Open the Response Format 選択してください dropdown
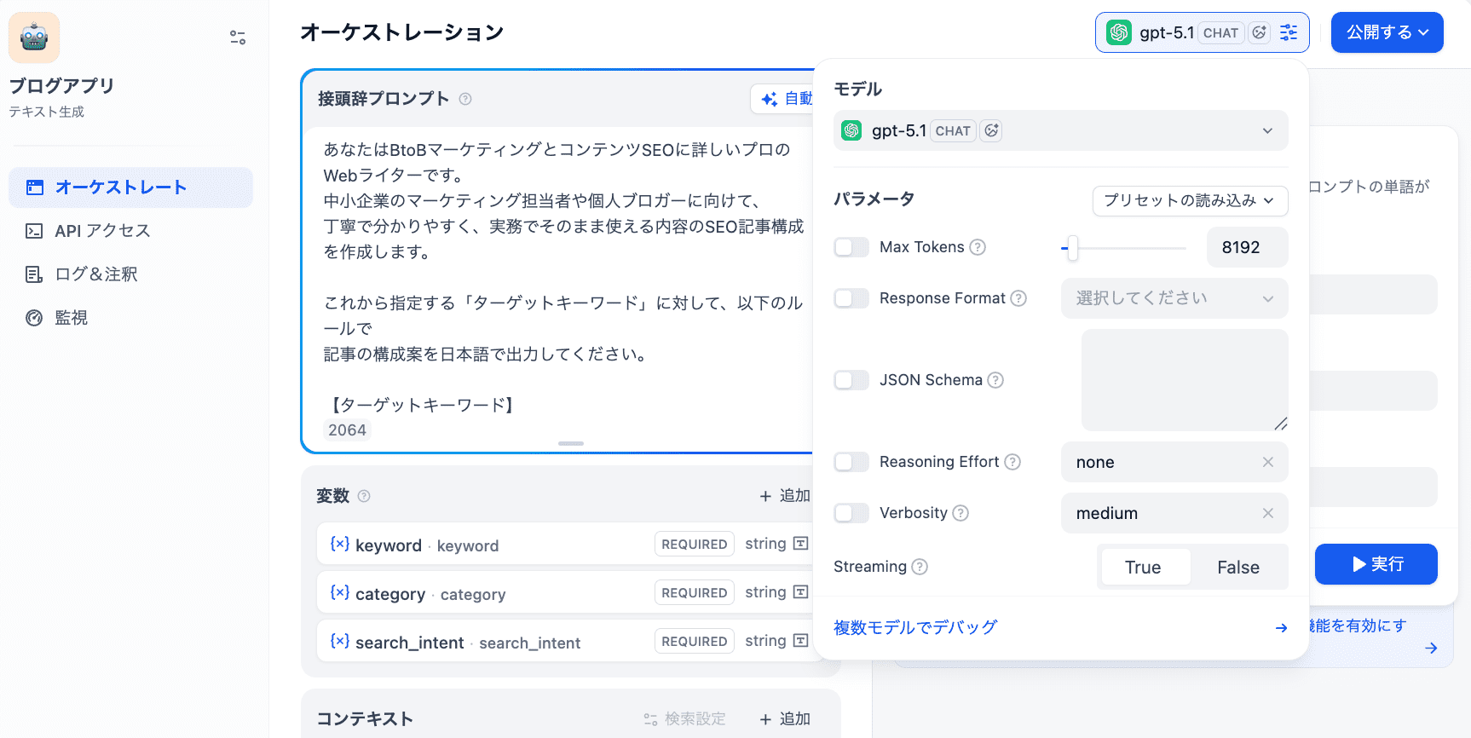Image resolution: width=1471 pixels, height=738 pixels. click(x=1174, y=298)
